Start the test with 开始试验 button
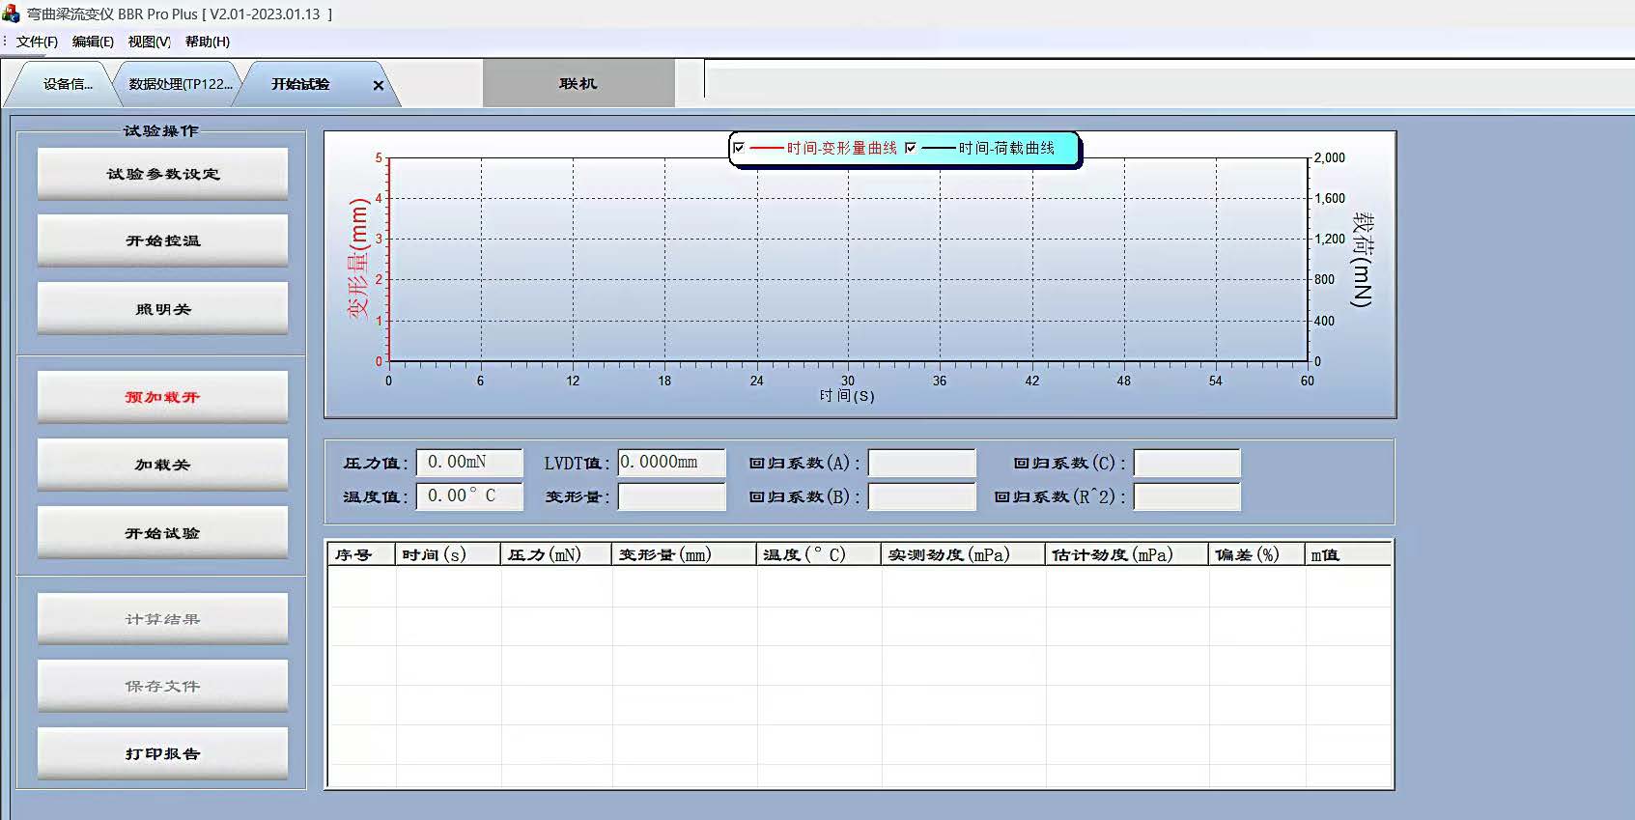This screenshot has height=820, width=1635. (x=162, y=533)
